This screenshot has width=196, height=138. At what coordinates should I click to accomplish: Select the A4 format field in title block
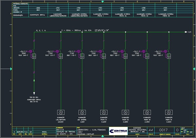point(151,130)
